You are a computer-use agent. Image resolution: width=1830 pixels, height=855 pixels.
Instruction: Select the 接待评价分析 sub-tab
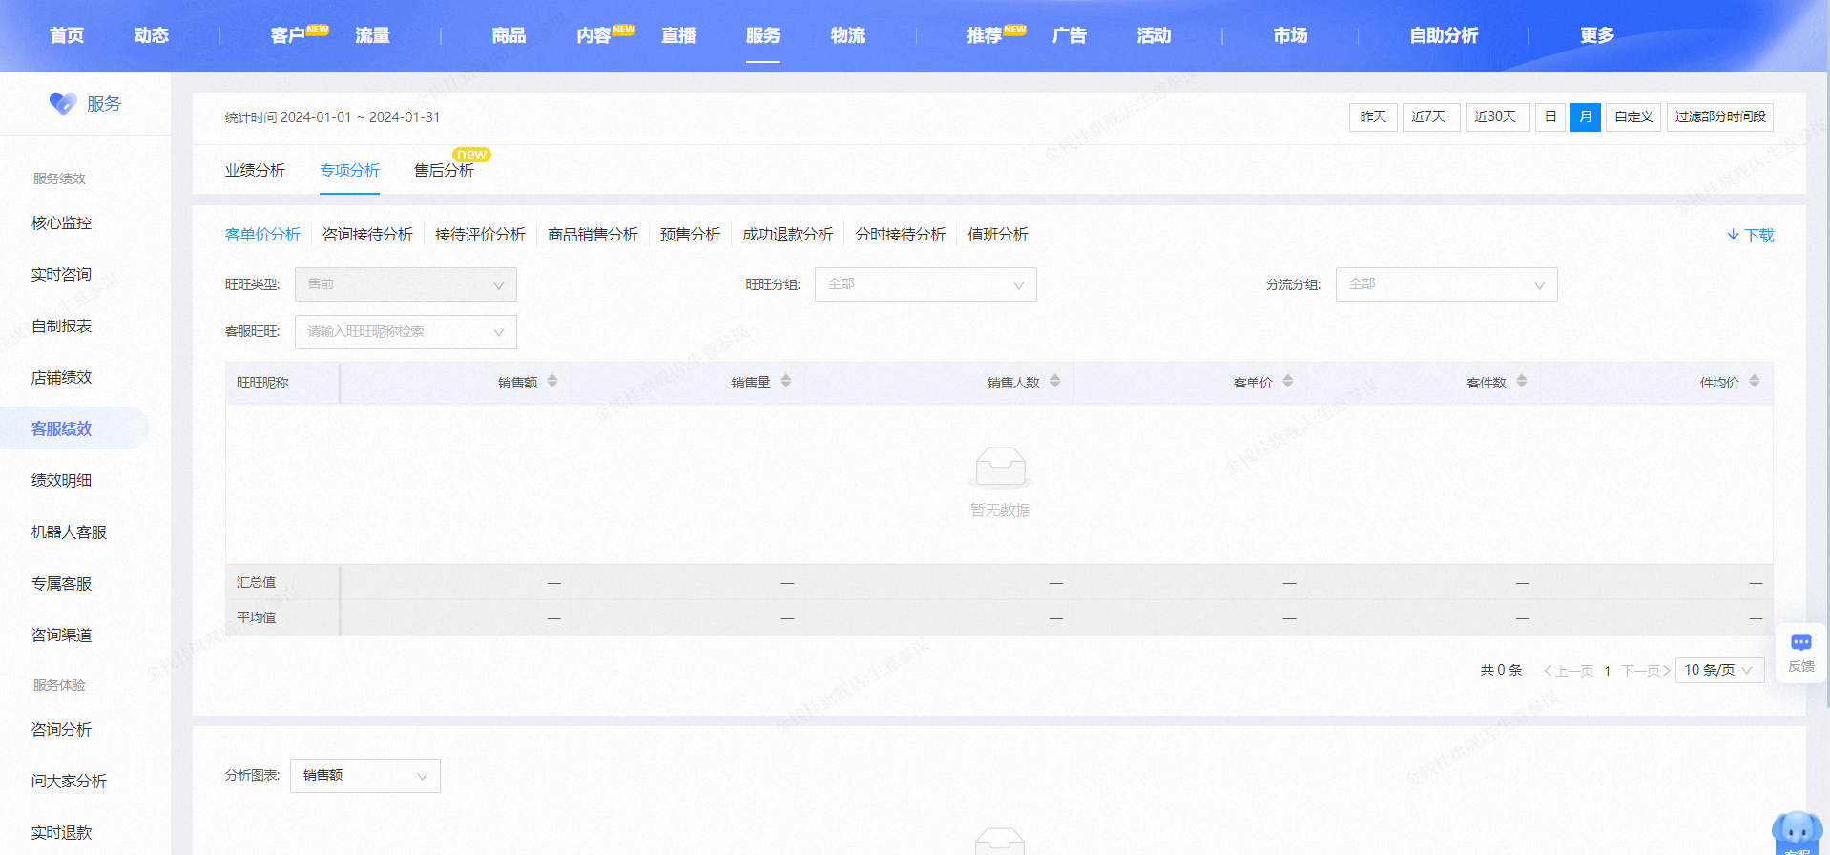point(480,235)
